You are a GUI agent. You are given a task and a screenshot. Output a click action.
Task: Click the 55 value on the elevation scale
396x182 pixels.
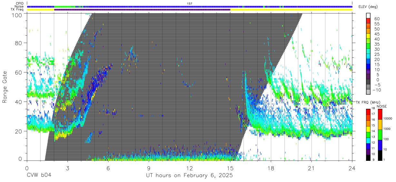click(377, 24)
